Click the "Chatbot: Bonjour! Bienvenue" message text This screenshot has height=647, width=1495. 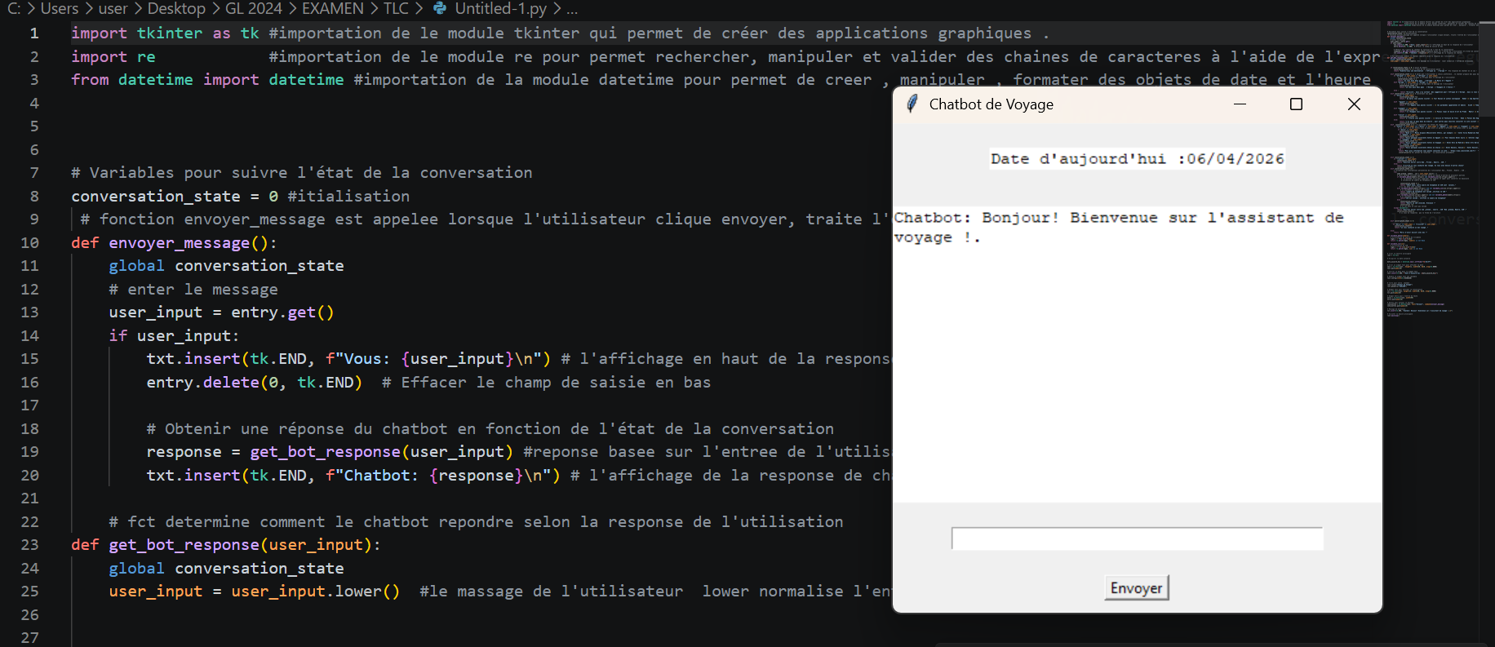coord(1119,228)
